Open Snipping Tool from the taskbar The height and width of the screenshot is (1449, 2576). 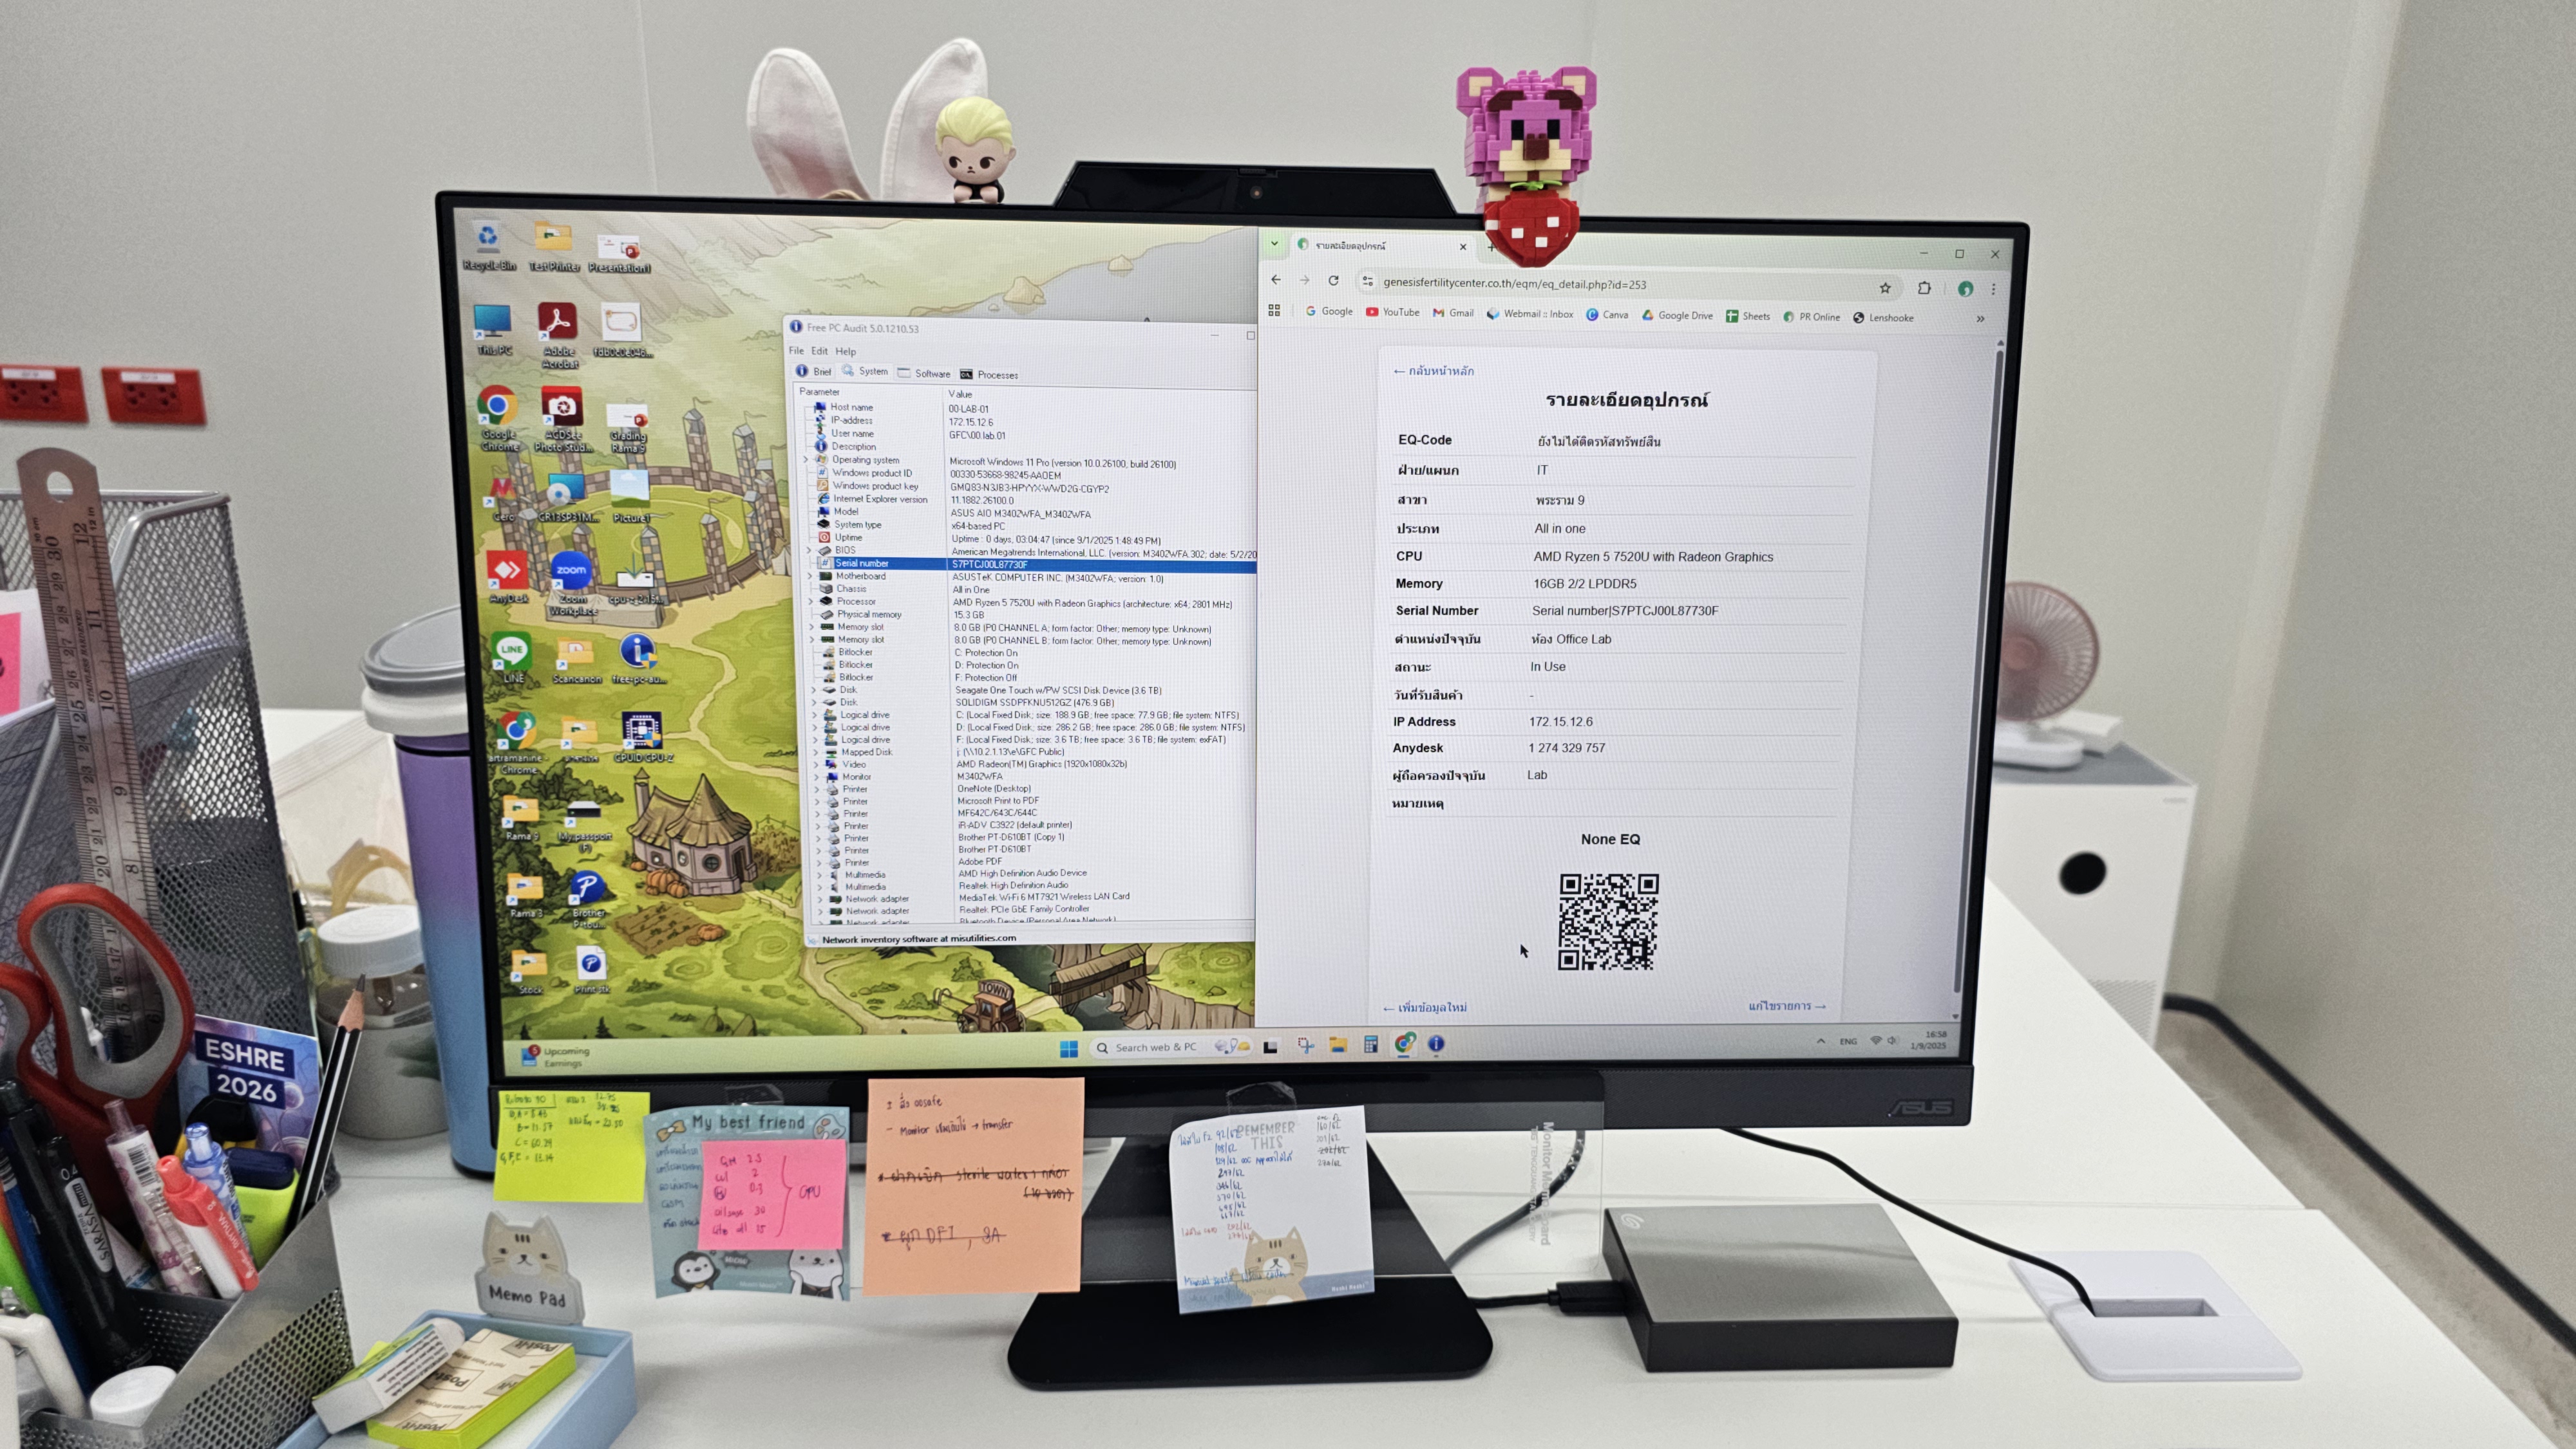(1305, 1046)
